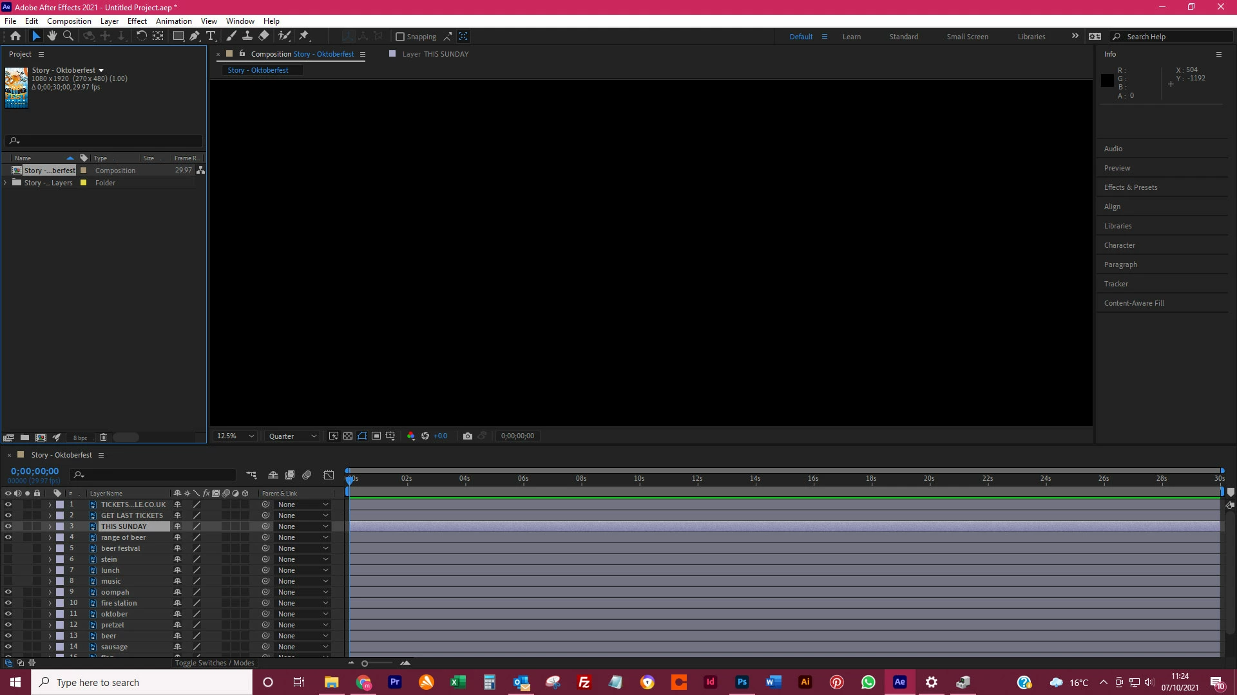Open the Effects & Presets panel
The image size is (1237, 695).
pos(1130,187)
